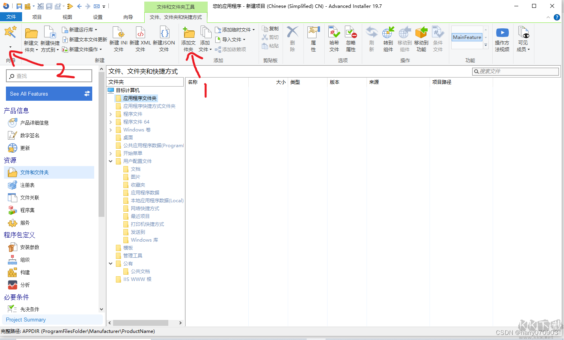Click the 新建INI文件 icon

pos(119,38)
